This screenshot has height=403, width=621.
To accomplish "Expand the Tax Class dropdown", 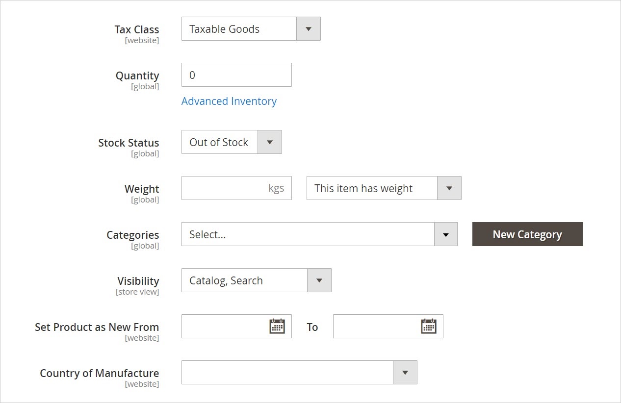I will (308, 29).
